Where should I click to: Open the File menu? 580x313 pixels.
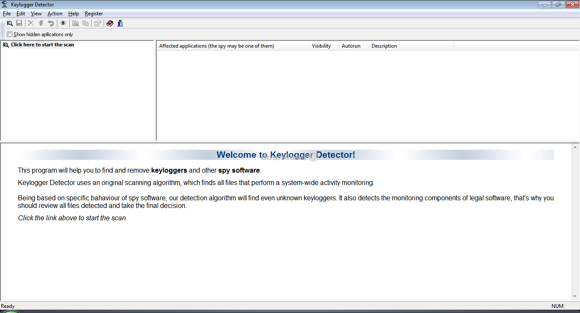(x=7, y=14)
